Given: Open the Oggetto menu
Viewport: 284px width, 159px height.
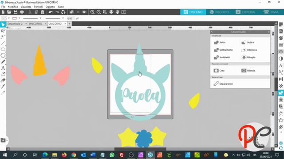Looking at the screenshot, I should [50, 7].
